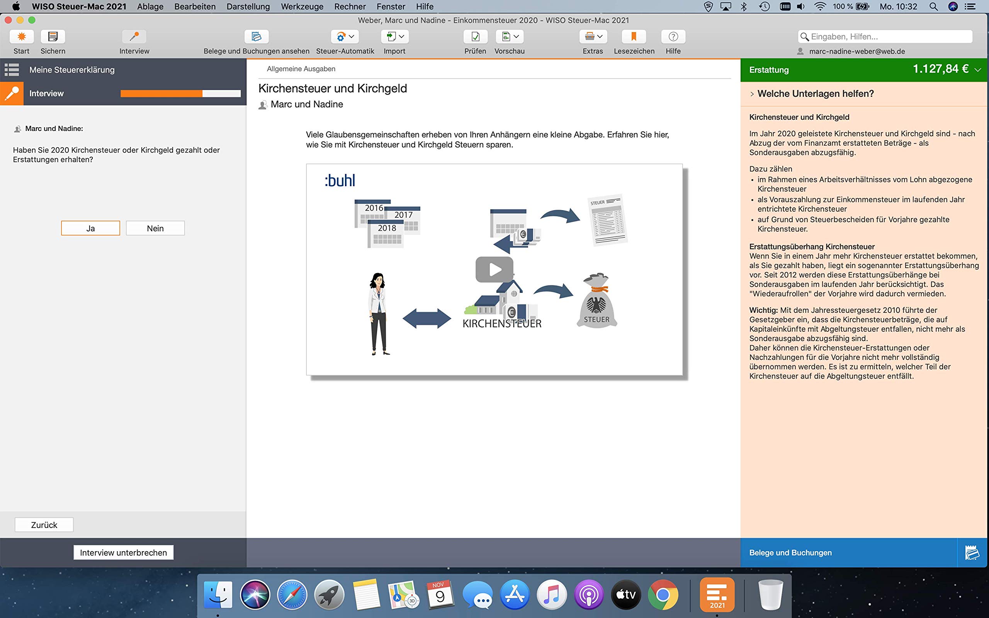Open the Hilfe menu in the menu bar
The image size is (989, 618).
click(x=425, y=7)
